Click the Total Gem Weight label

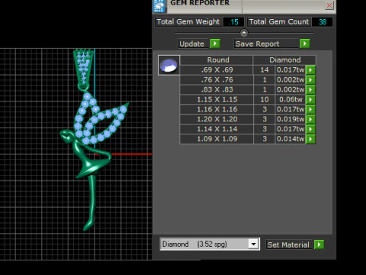[x=188, y=22]
